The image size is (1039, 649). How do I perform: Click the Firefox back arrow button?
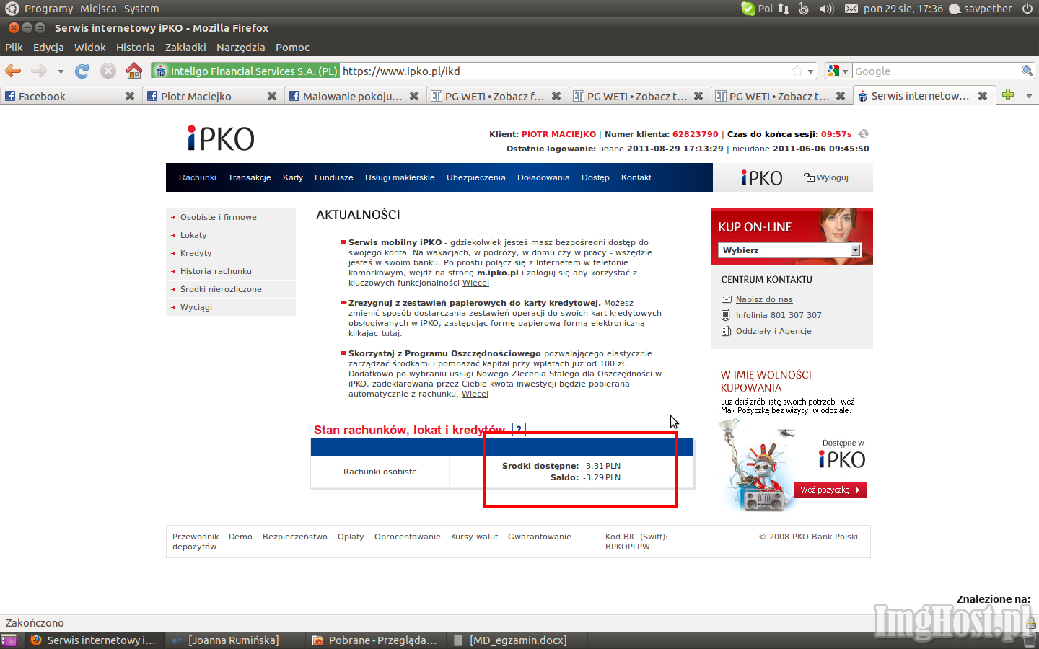click(x=13, y=71)
